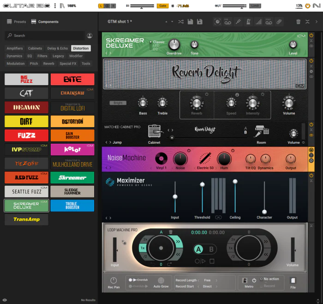Click the eye icon at bottom left
323x304 pixels.
pos(5,300)
